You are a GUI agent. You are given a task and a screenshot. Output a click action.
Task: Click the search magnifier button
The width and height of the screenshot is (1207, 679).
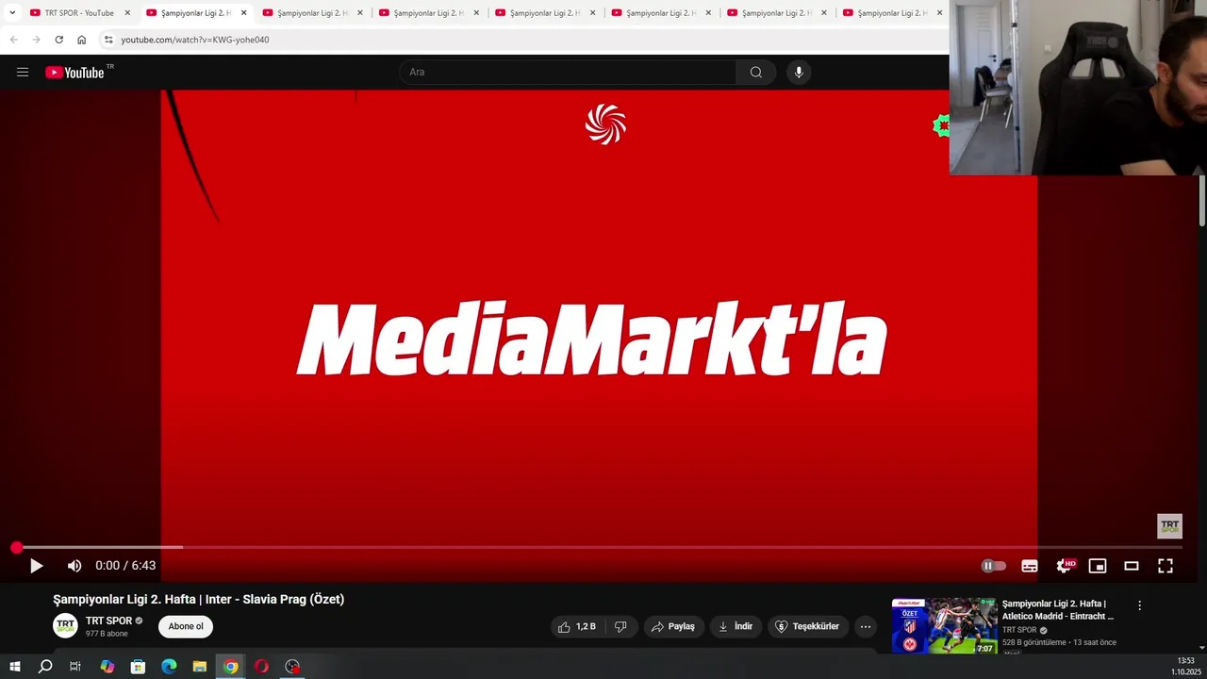(755, 73)
